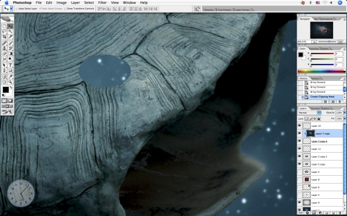The image size is (347, 216).
Task: Open the File Browser from options bar
Action: 197,9
